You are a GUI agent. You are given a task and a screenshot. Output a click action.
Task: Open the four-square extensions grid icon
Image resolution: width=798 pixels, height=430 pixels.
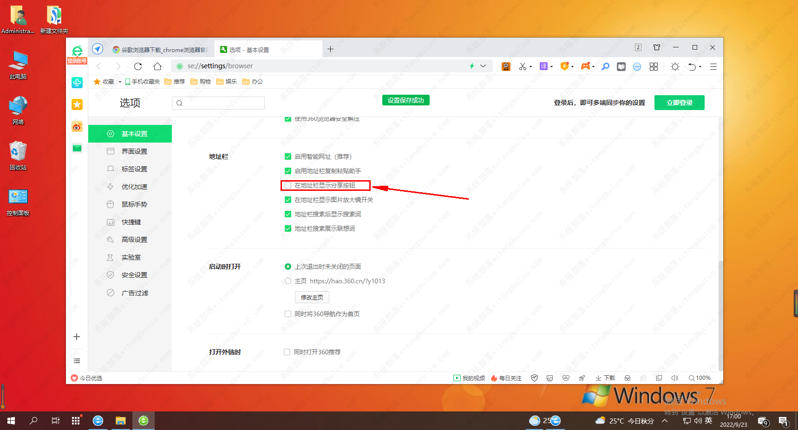[654, 66]
